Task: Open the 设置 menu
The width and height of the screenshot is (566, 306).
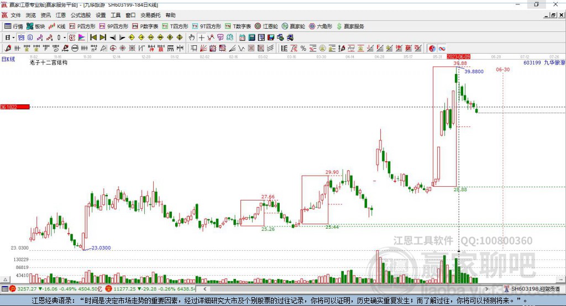Action: 101,15
